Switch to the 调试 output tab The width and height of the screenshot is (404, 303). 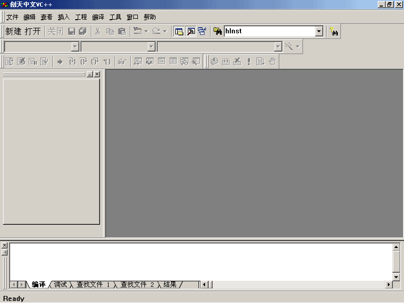tap(60, 284)
